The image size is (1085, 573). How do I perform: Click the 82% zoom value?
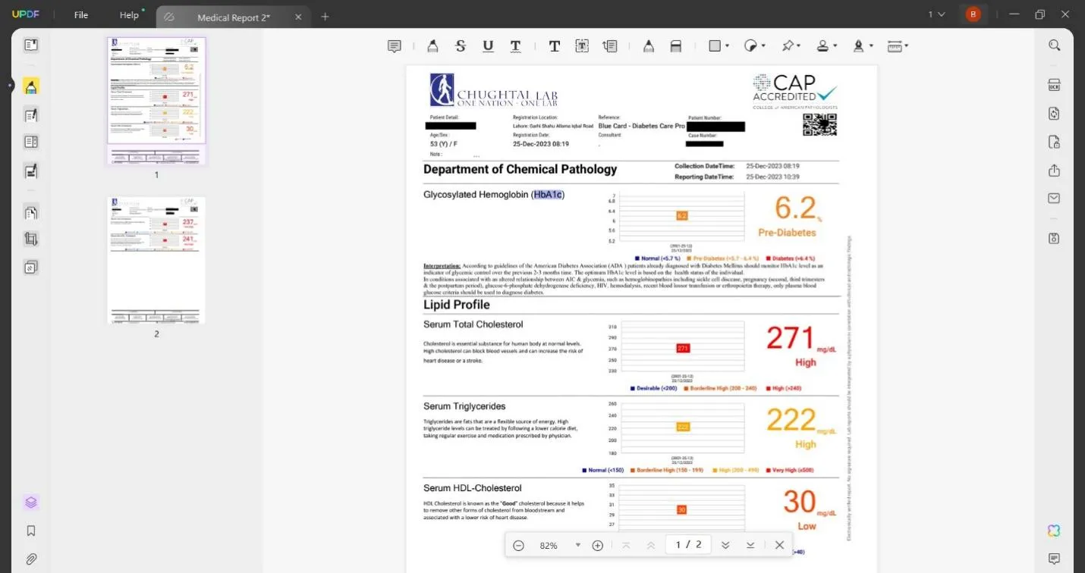tap(549, 545)
